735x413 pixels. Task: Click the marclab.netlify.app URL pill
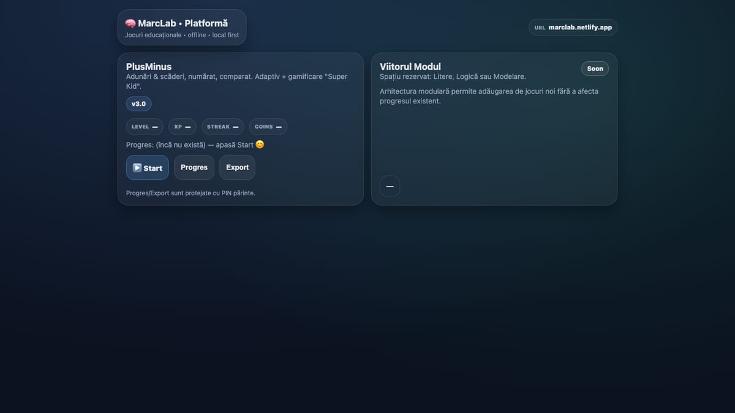(573, 28)
